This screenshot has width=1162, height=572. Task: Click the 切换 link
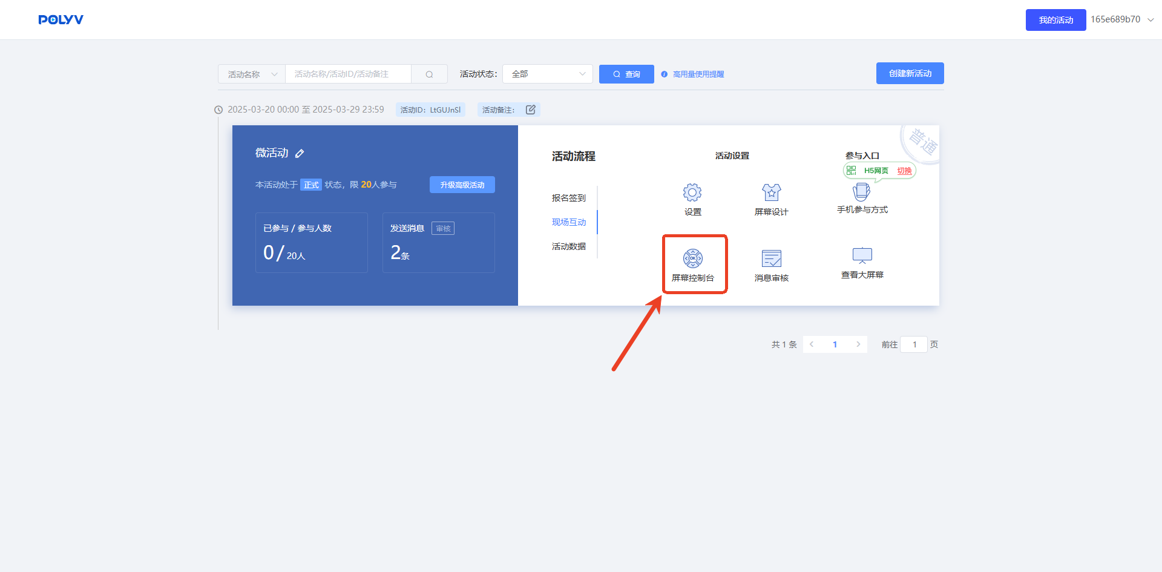(904, 171)
